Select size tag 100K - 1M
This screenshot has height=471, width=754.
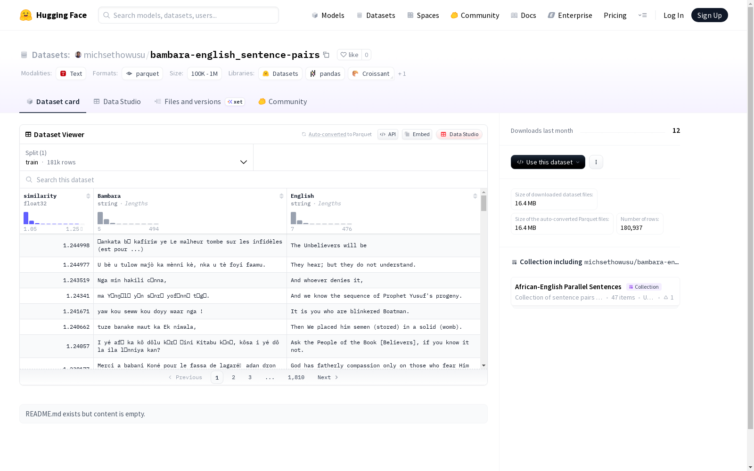pos(205,73)
